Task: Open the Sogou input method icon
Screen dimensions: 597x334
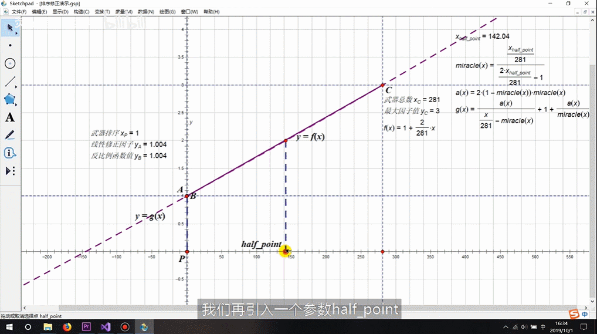Action: [574, 314]
